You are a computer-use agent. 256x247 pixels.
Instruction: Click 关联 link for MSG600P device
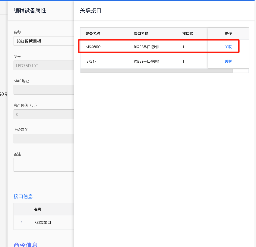pos(228,47)
